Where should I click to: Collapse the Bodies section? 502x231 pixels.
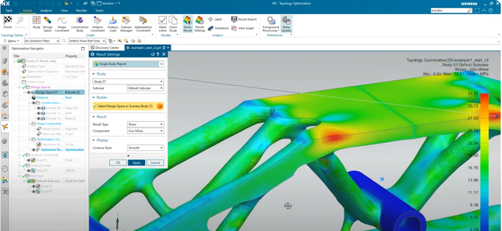click(x=93, y=97)
